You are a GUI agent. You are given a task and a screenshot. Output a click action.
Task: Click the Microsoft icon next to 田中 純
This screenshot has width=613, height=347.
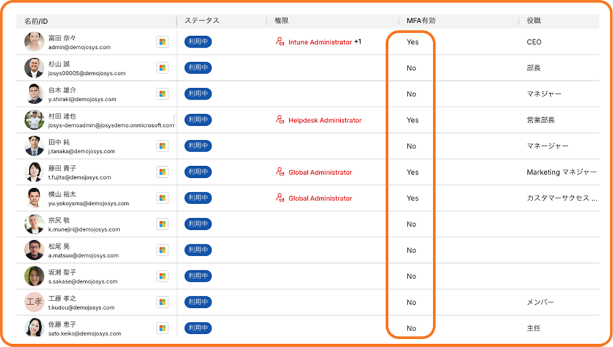tap(162, 146)
